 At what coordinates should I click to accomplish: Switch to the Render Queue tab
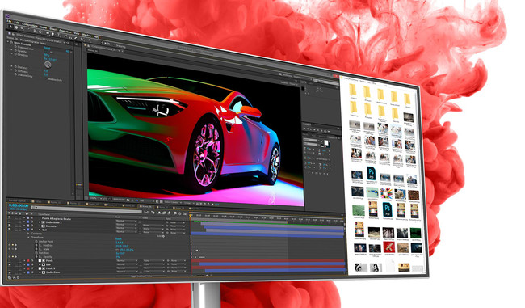tap(18, 201)
